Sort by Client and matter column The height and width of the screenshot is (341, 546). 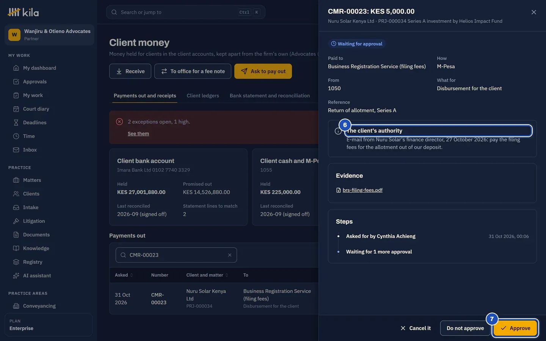click(207, 275)
